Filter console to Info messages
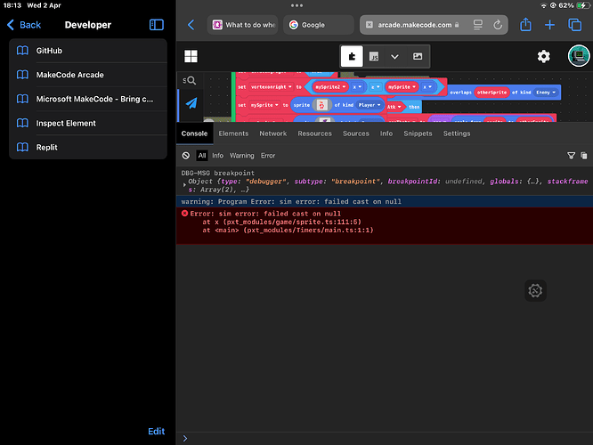 pos(217,156)
